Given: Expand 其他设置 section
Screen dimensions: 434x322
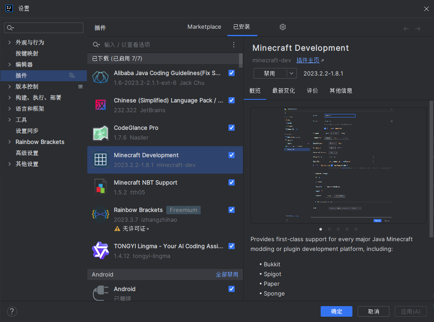Looking at the screenshot, I should [x=10, y=164].
